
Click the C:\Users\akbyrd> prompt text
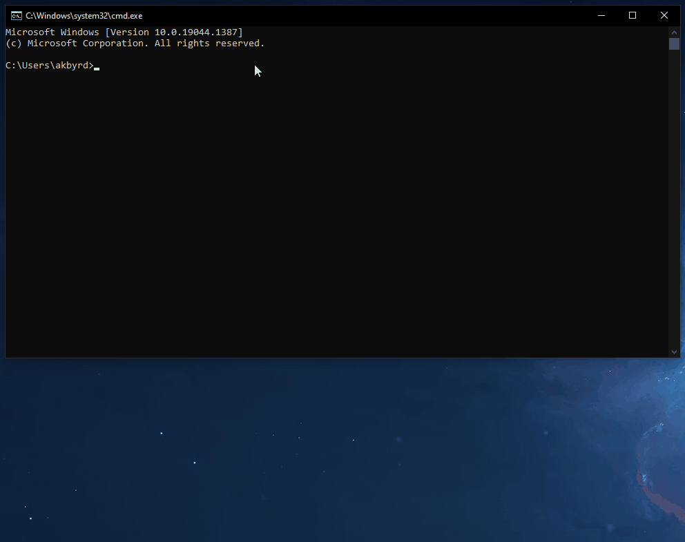coord(49,66)
